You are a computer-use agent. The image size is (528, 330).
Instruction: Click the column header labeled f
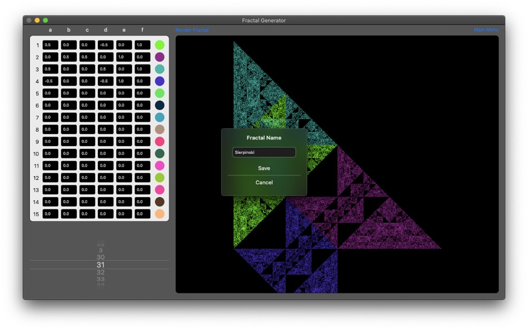tap(142, 30)
